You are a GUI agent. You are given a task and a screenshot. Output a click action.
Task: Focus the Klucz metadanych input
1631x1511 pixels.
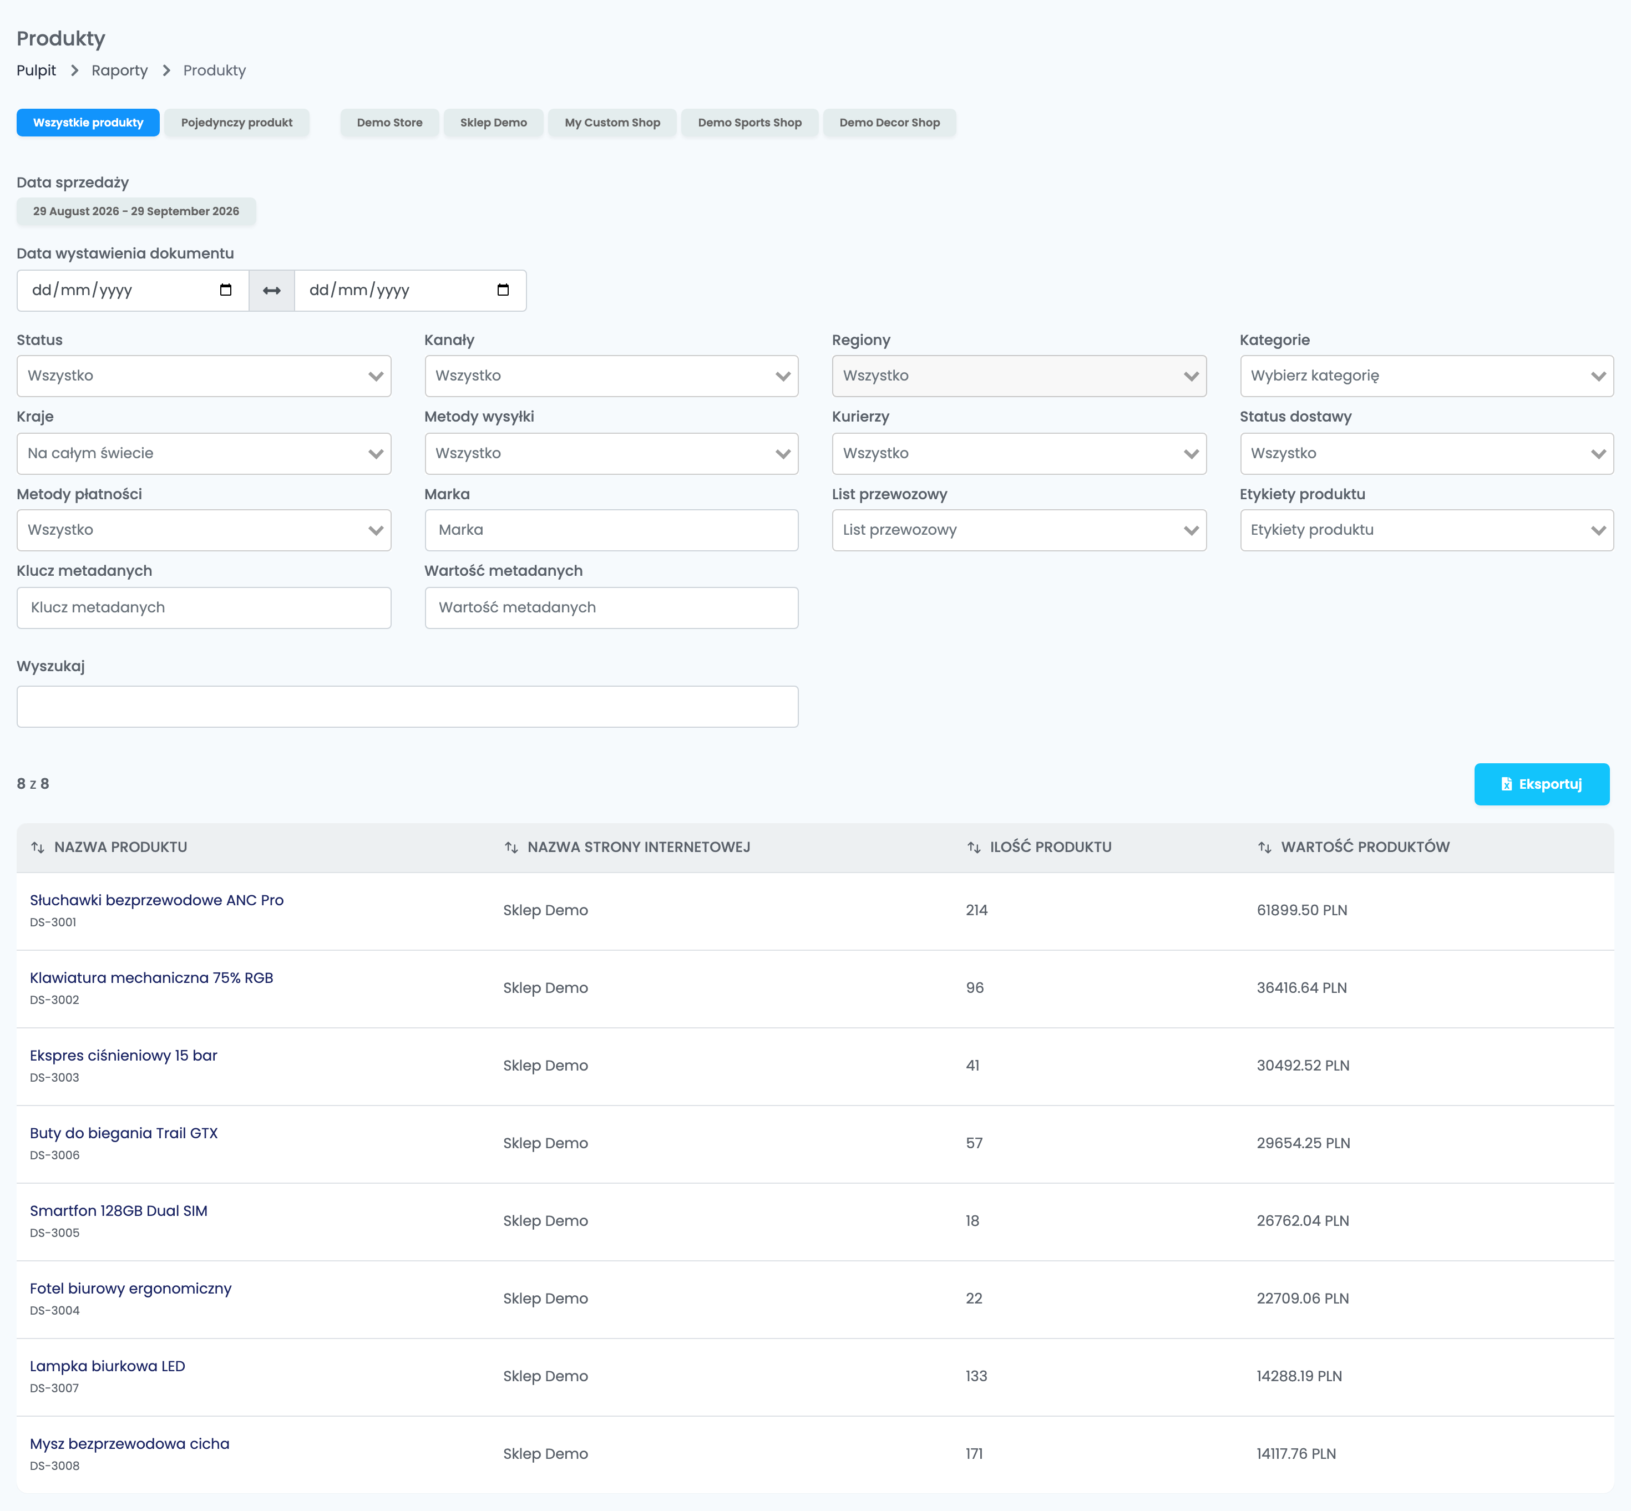[x=204, y=607]
